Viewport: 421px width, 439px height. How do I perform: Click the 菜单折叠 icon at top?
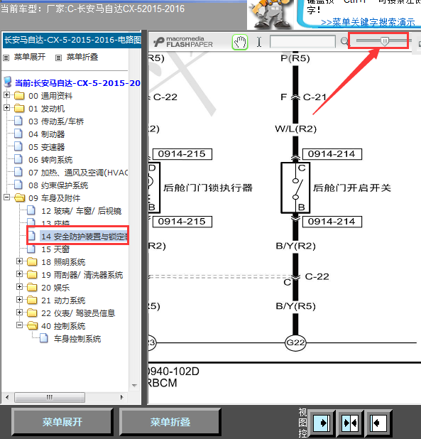pyautogui.click(x=58, y=58)
